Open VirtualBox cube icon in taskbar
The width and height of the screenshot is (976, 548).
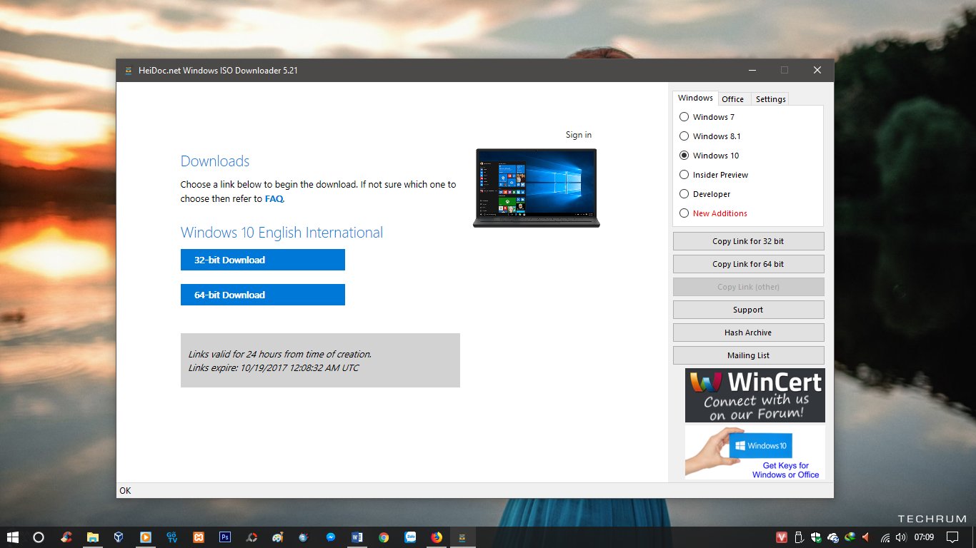point(119,537)
